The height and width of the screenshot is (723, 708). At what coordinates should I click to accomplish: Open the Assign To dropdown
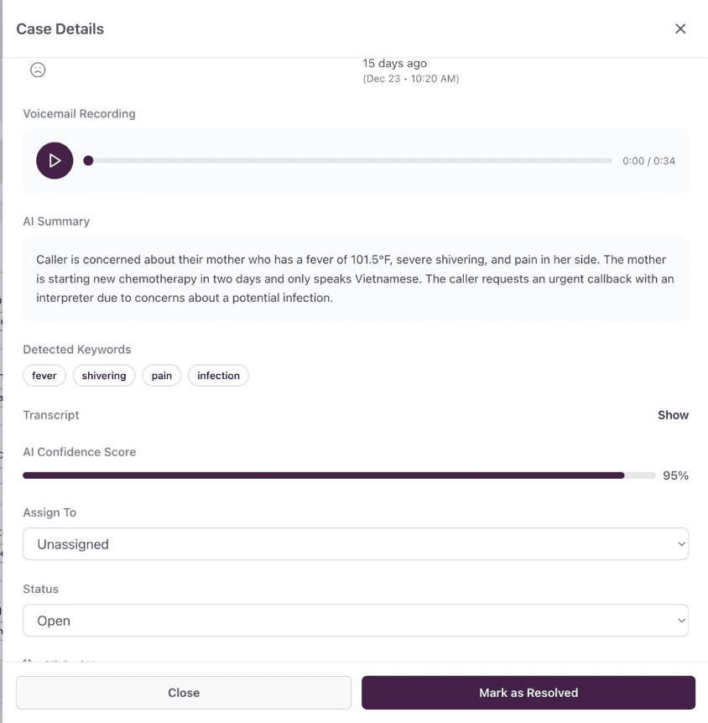coord(356,544)
